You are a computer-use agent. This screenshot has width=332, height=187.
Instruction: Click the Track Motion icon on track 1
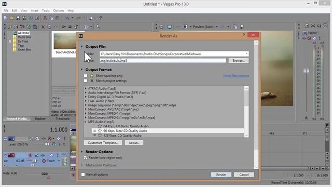[37, 139]
